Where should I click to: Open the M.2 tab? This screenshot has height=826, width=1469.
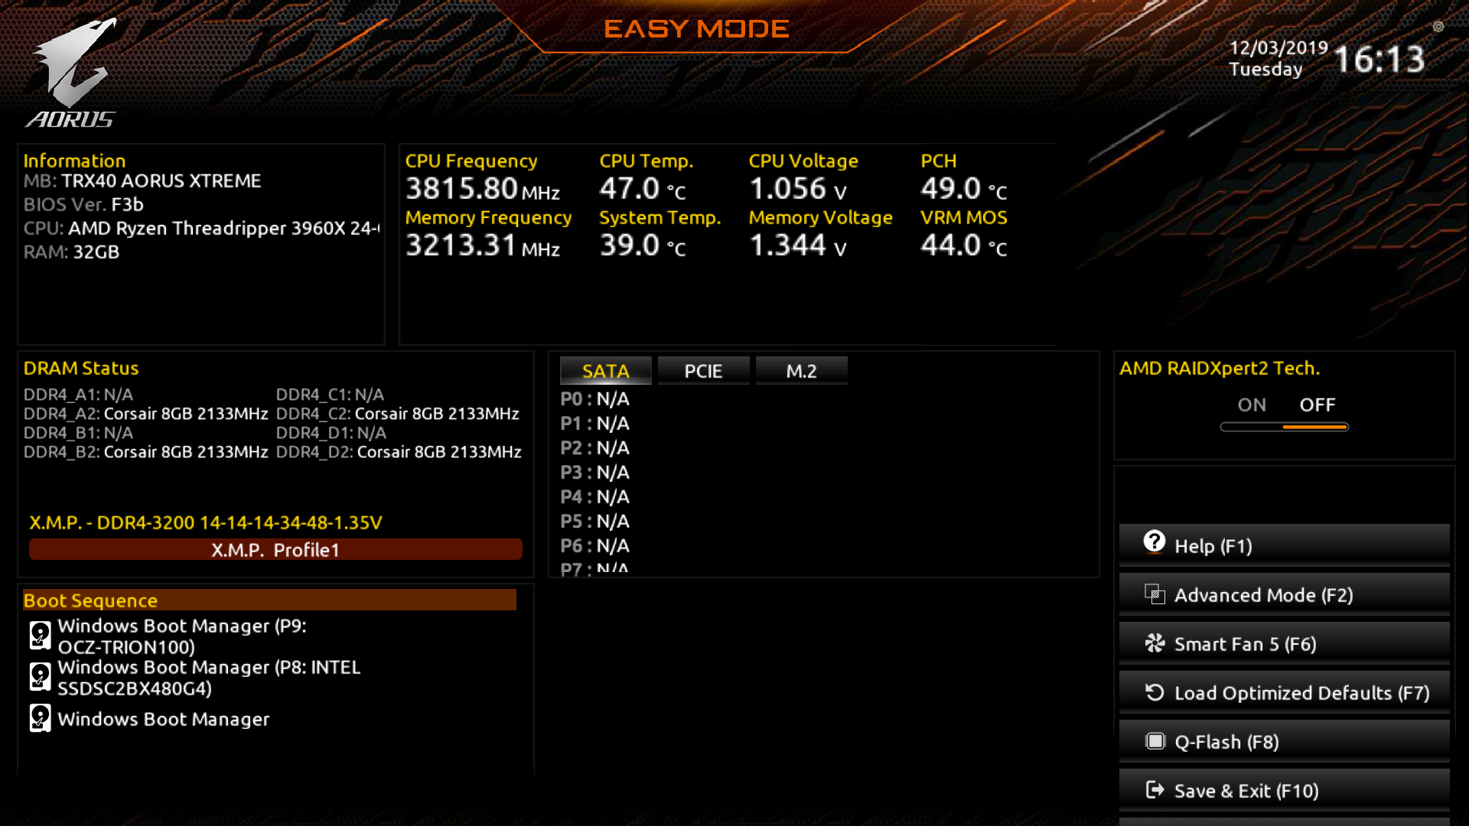point(801,371)
